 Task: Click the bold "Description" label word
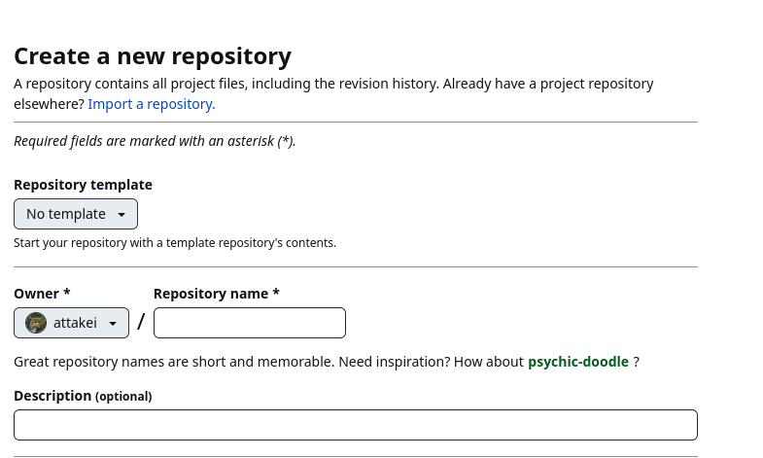click(x=52, y=396)
